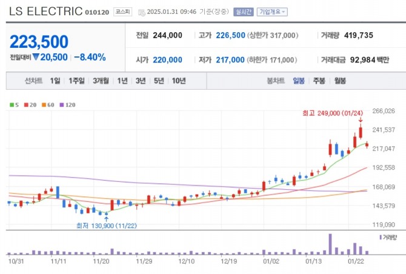
Task: Click the red 20-day moving average swatch
Action: tap(26, 105)
